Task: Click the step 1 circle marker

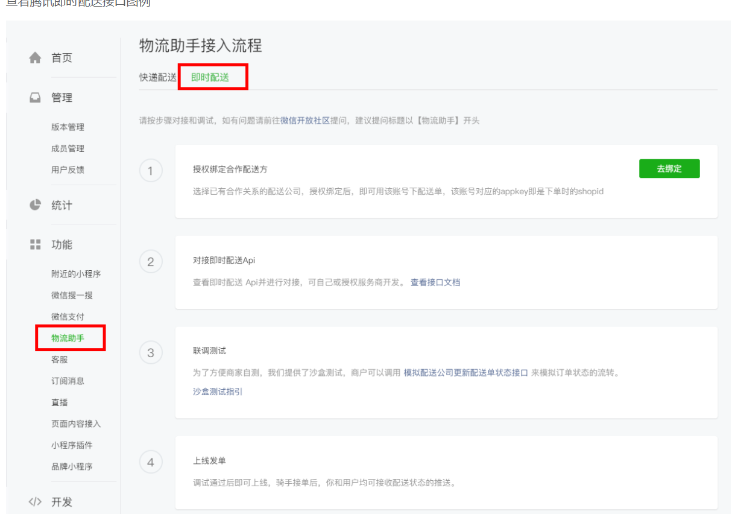Action: [151, 171]
